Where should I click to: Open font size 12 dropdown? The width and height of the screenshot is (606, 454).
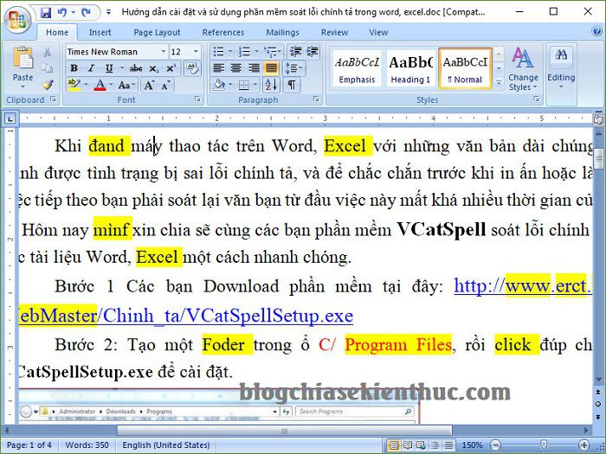point(196,51)
